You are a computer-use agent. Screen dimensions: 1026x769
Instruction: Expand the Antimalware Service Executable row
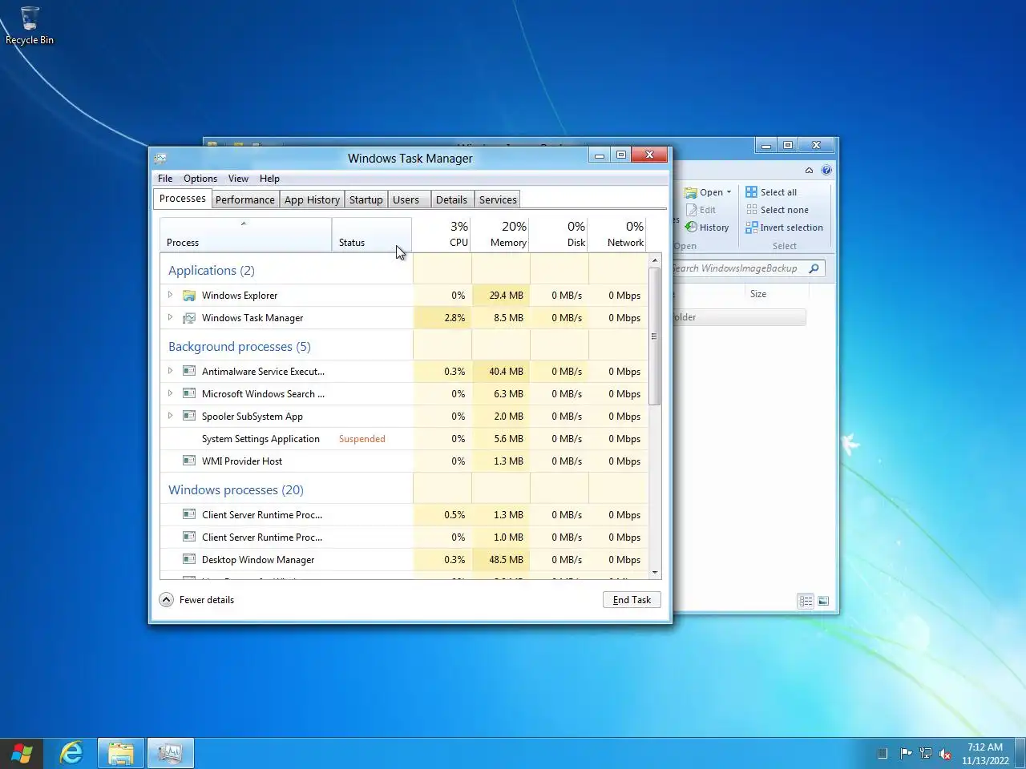click(170, 371)
